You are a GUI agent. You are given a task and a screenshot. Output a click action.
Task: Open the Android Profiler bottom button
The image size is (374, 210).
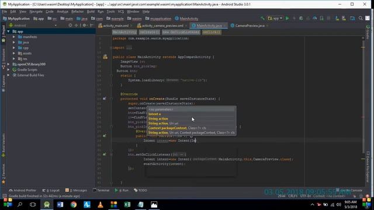pyautogui.click(x=22, y=190)
